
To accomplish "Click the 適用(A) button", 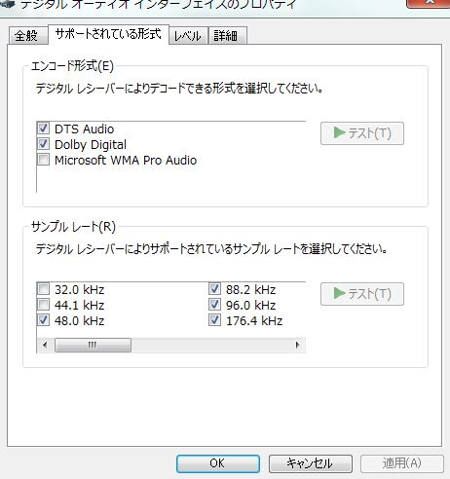I will coord(402,463).
